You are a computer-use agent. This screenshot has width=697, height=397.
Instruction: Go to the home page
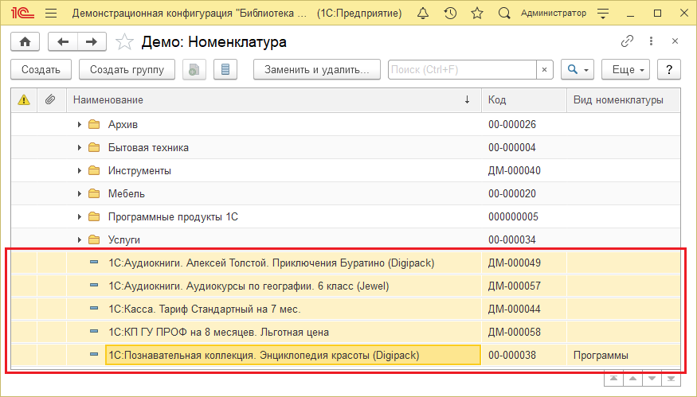[25, 41]
